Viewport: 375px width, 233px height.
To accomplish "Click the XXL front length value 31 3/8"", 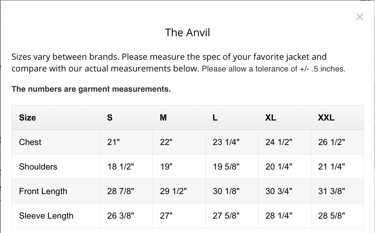I will (331, 191).
